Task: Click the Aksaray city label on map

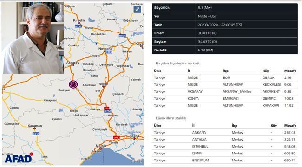Action: click(x=72, y=63)
